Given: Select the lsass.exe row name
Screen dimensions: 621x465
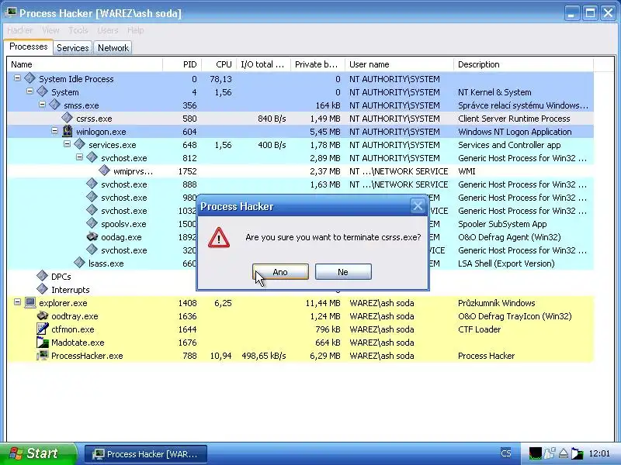Looking at the screenshot, I should pos(106,263).
